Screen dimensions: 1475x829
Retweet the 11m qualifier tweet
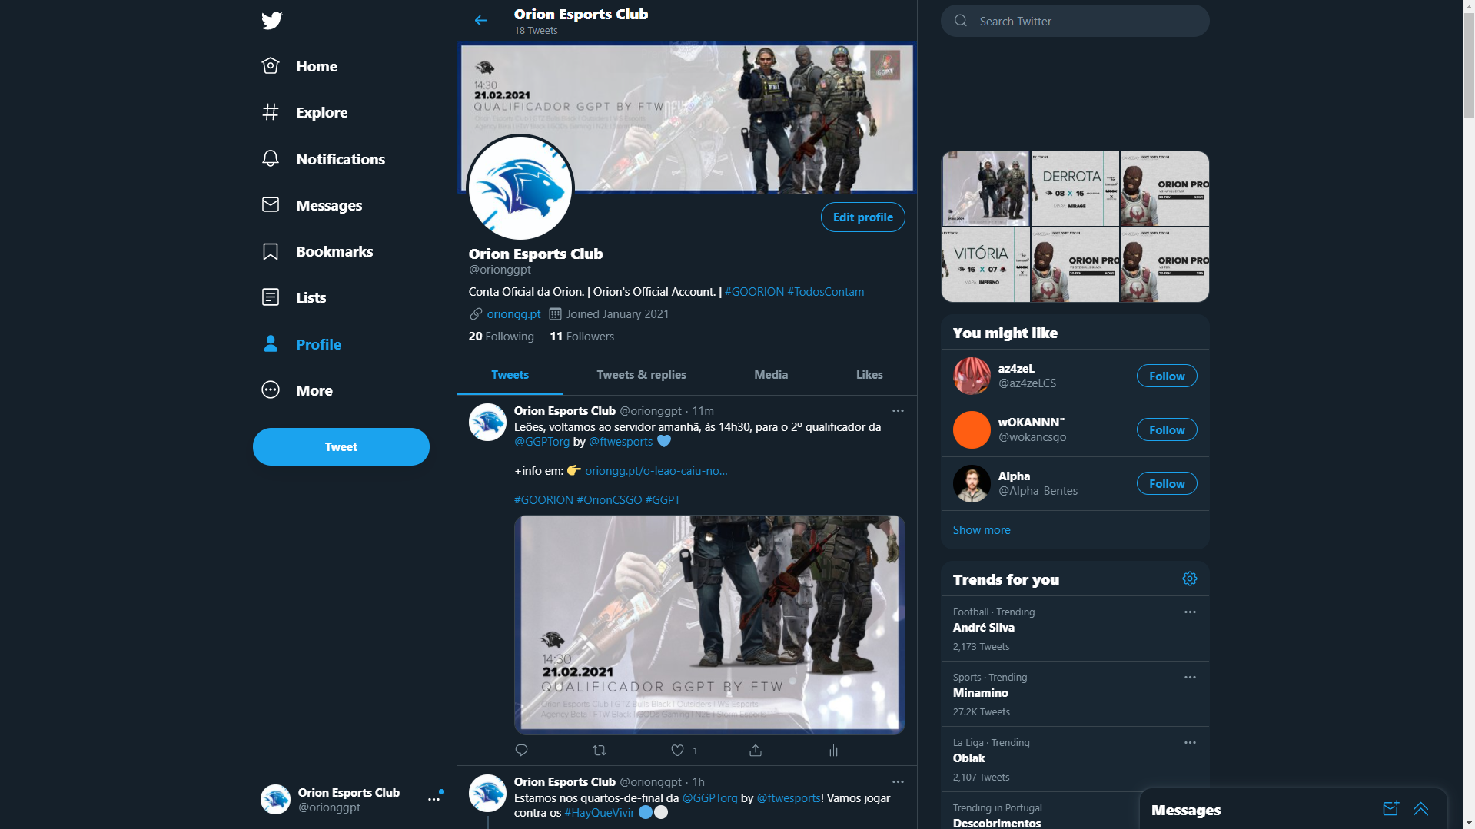(x=600, y=751)
